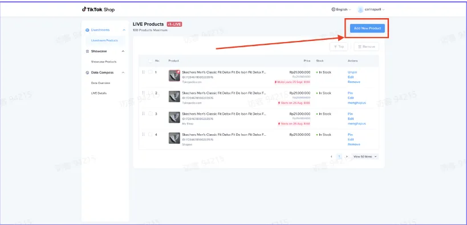Image resolution: width=467 pixels, height=225 pixels.
Task: Click menghapus link for product No. 2
Action: 356,103
